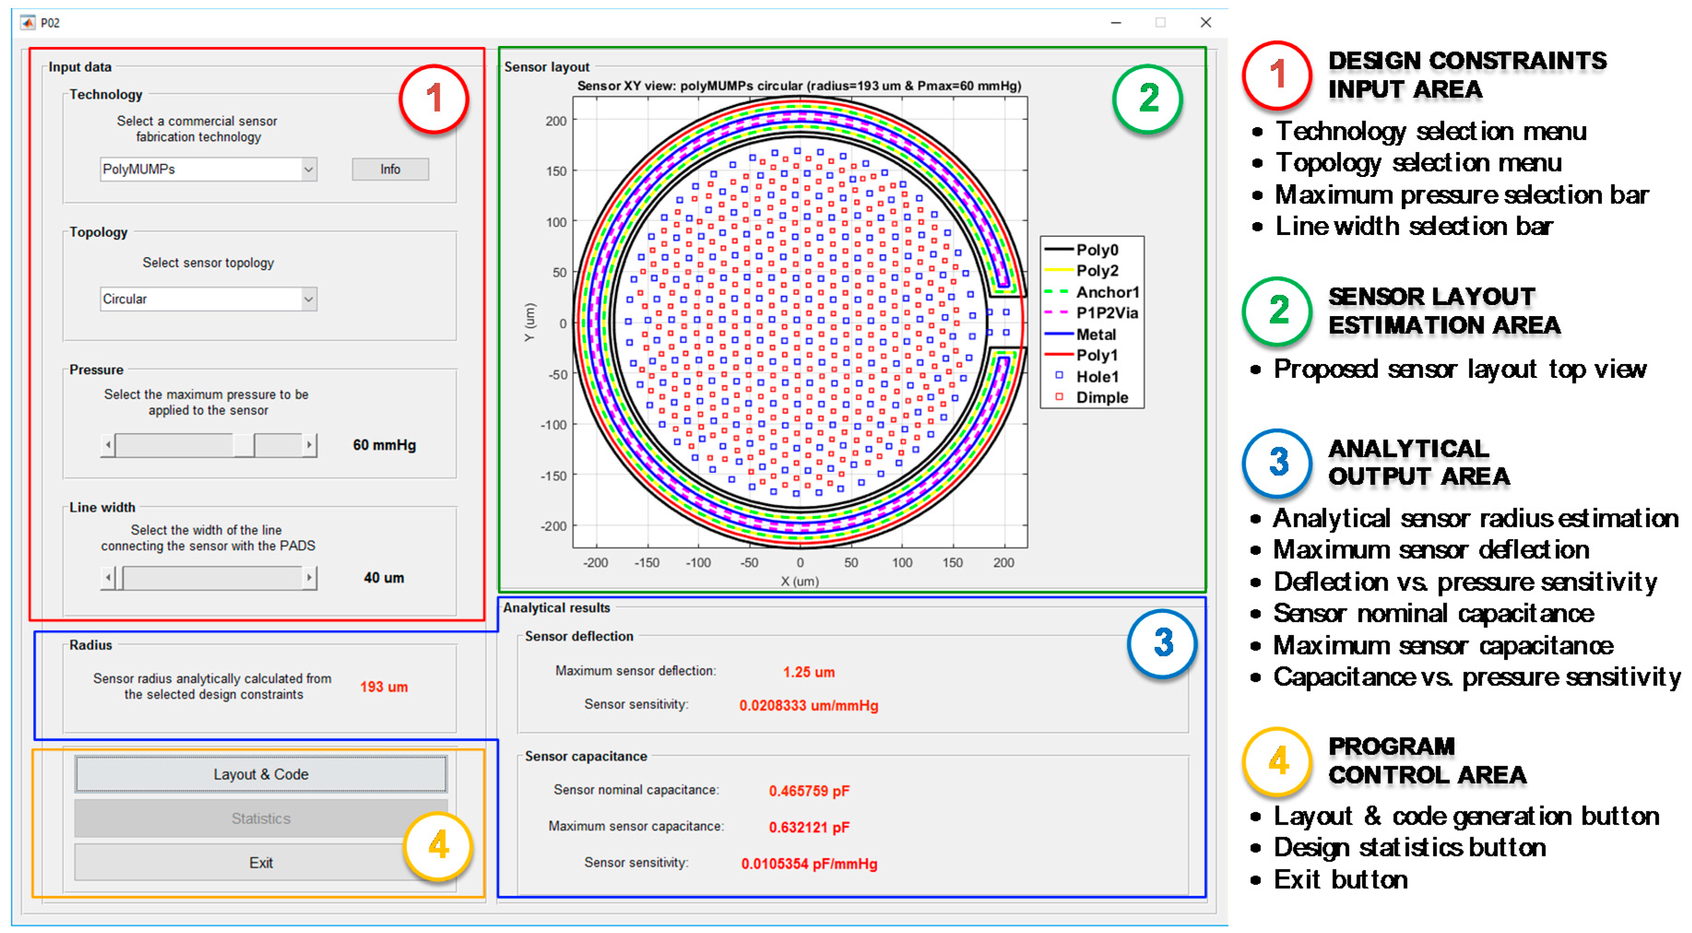Click the line width slider right arrow

(x=309, y=578)
